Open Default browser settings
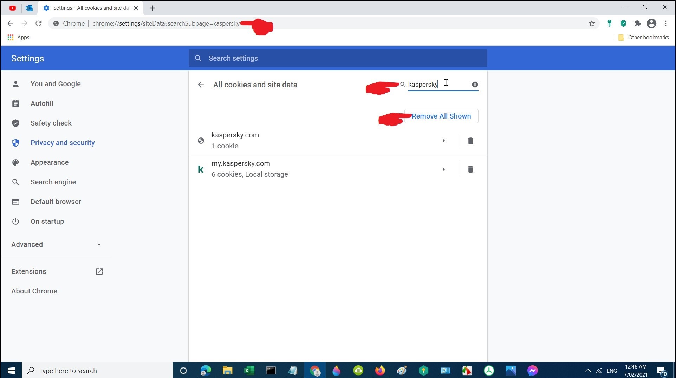 point(56,202)
